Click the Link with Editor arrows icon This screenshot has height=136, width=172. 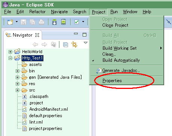[x=74, y=44]
